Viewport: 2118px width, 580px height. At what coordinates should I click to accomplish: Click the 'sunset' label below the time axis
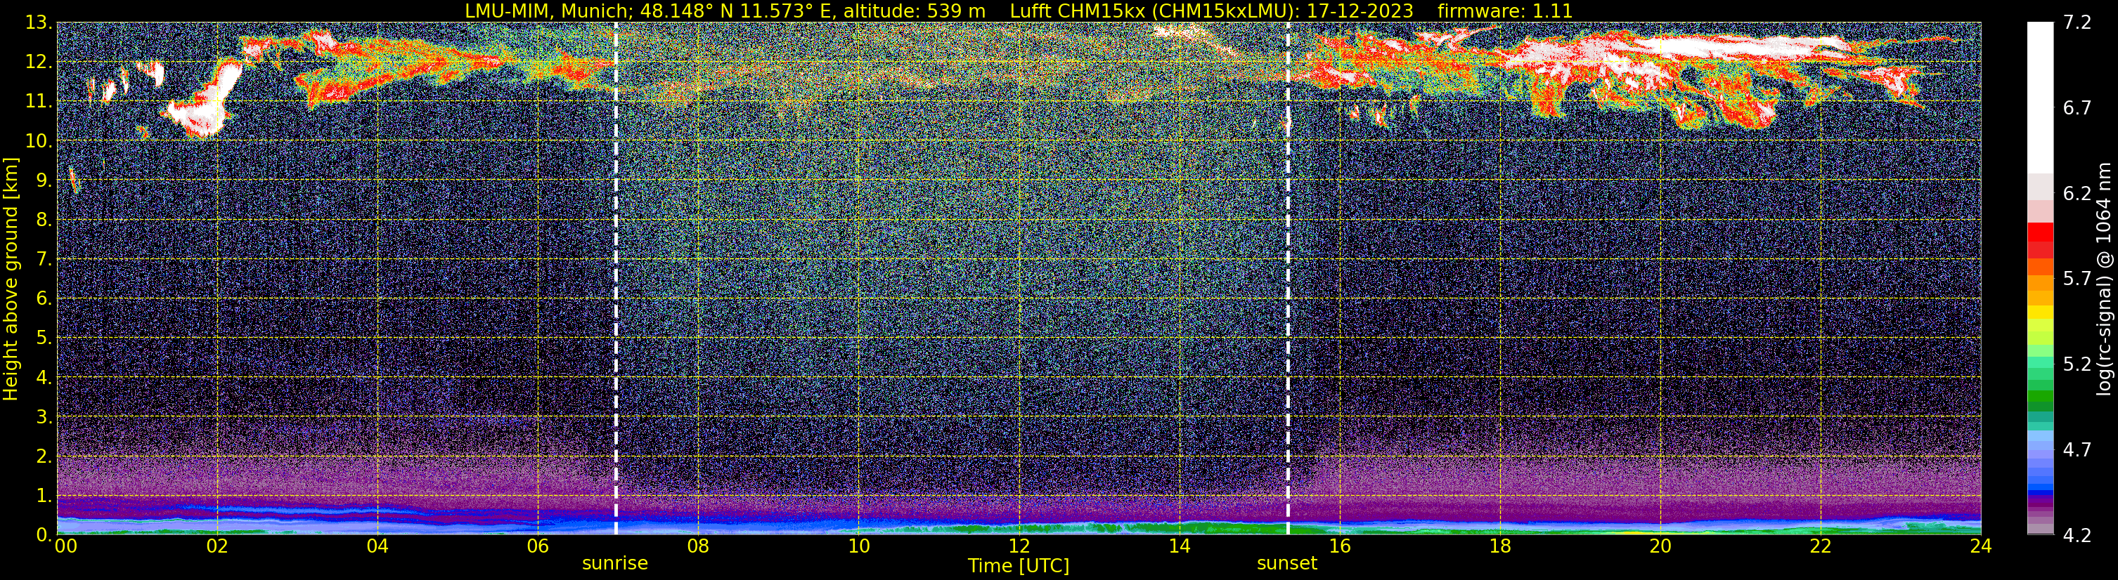[1286, 564]
